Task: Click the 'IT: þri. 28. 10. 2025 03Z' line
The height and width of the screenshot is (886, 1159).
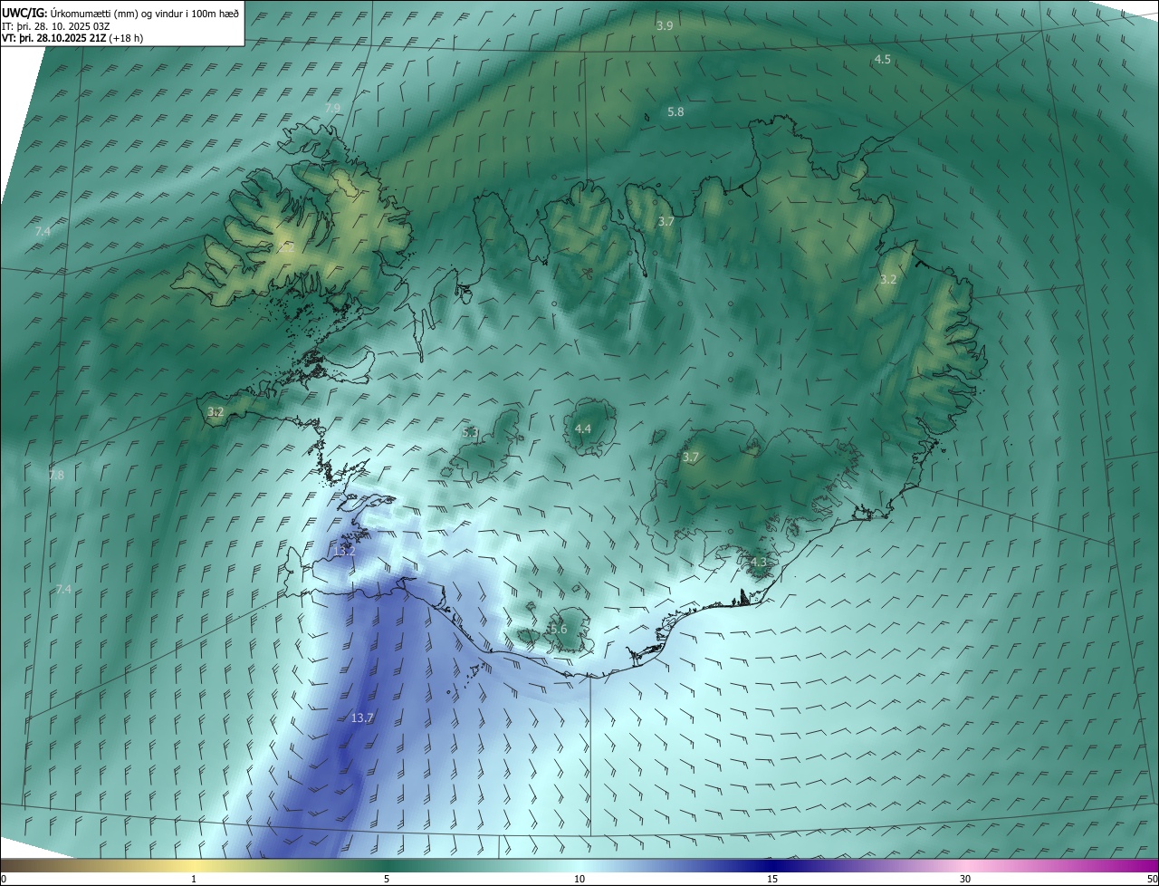Action: coord(56,26)
